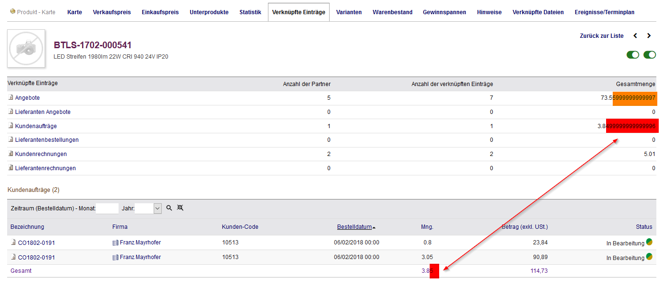Switch to the Warenbestand tab
The height and width of the screenshot is (286, 663).
(x=393, y=12)
